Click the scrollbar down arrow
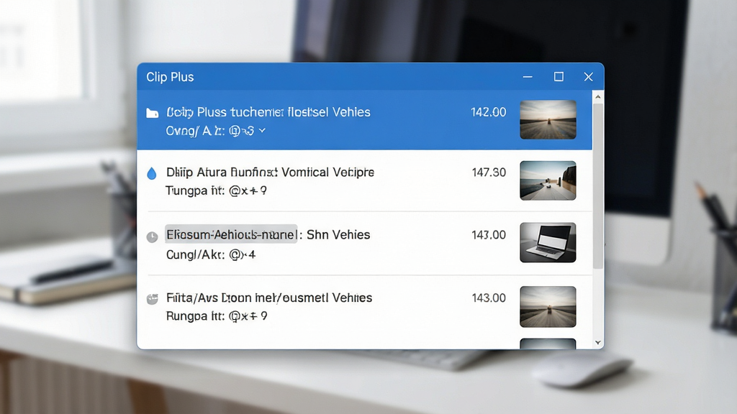737x414 pixels. point(598,343)
